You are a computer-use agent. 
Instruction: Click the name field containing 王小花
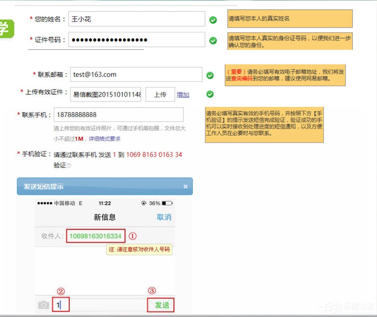coord(136,19)
